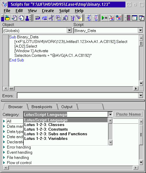This screenshot has height=173, width=146.
Task: Open the Errors dropdown arrow
Action: click(141, 95)
